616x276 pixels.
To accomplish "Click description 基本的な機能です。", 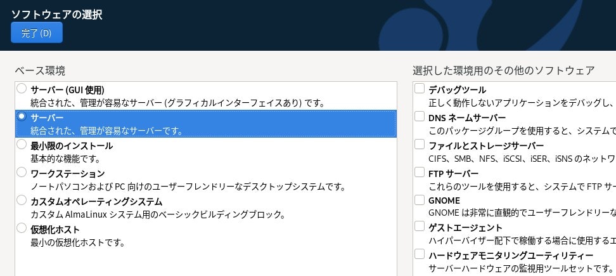I will [x=66, y=159].
